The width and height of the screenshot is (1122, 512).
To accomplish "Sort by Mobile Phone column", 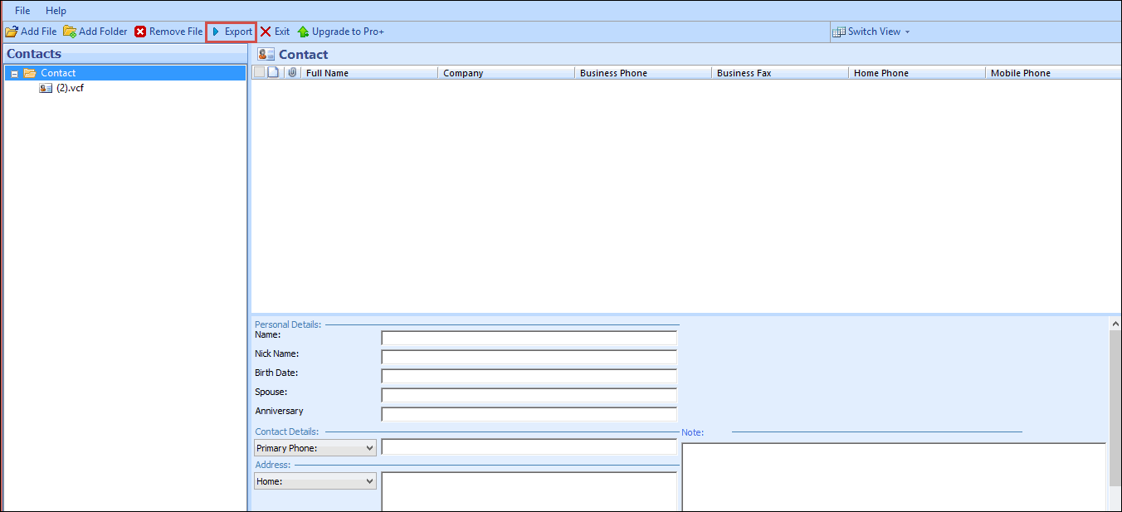I will tap(1054, 73).
